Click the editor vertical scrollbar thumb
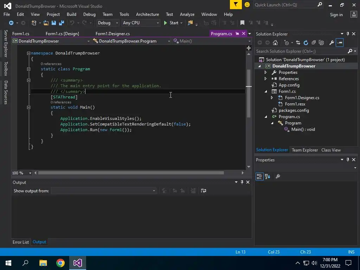Image resolution: width=360 pixels, height=270 pixels. [249, 94]
